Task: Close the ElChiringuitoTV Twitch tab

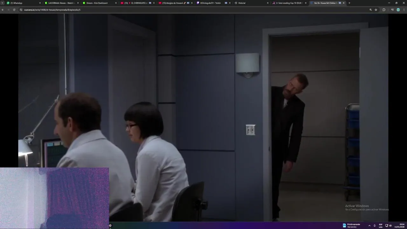Action: (x=230, y=3)
